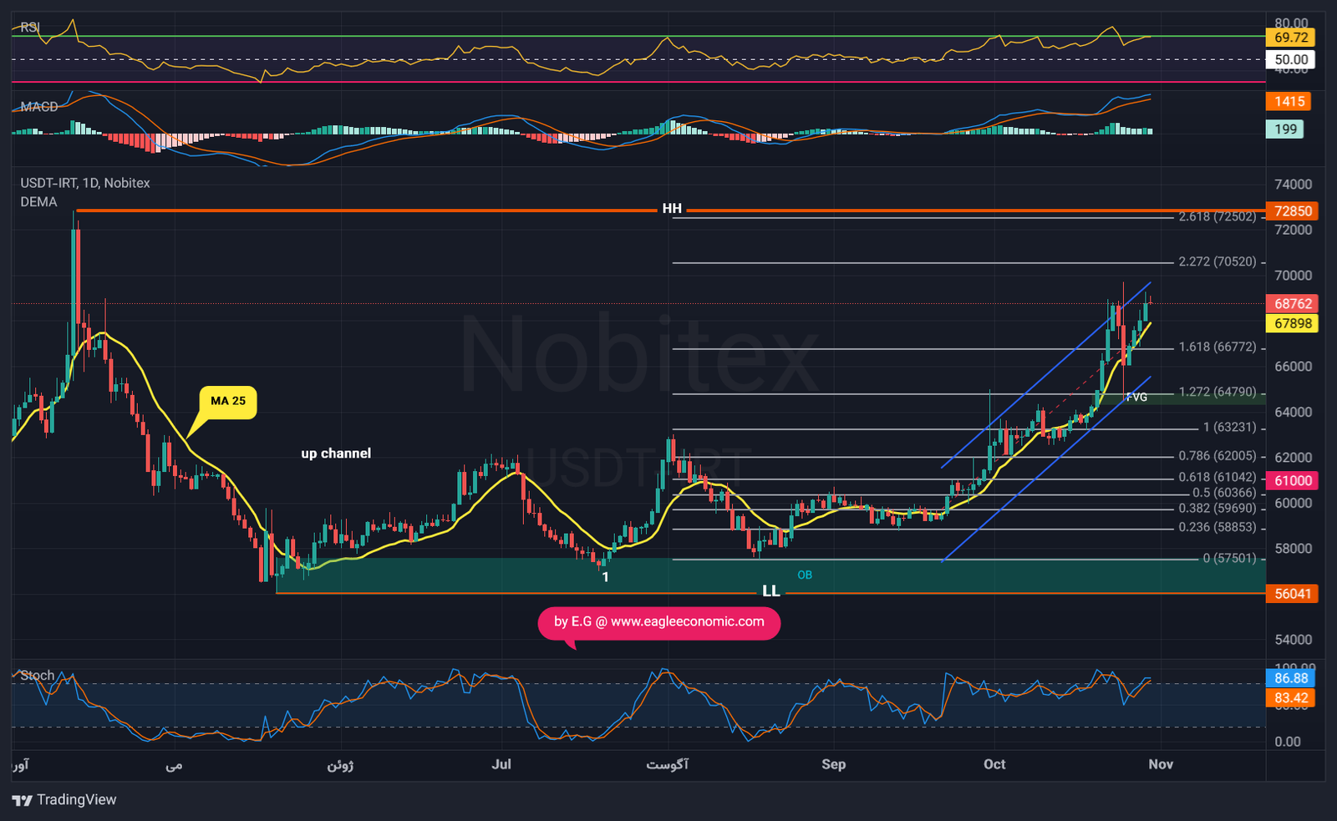The image size is (1337, 821).
Task: Click 54000 on the price axis
Action: point(1293,640)
